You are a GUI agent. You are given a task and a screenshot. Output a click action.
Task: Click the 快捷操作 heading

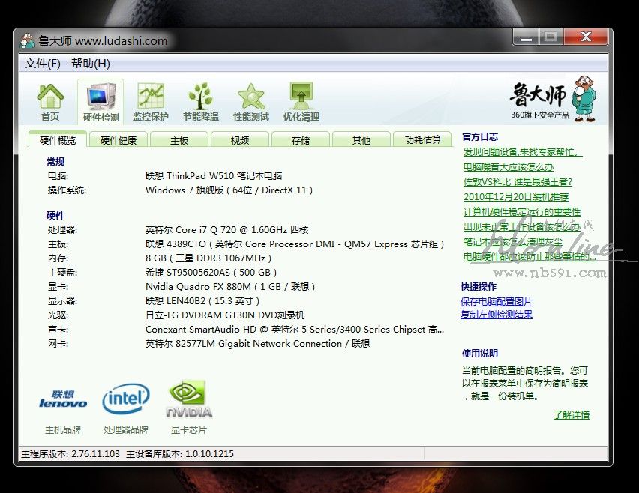coord(478,287)
